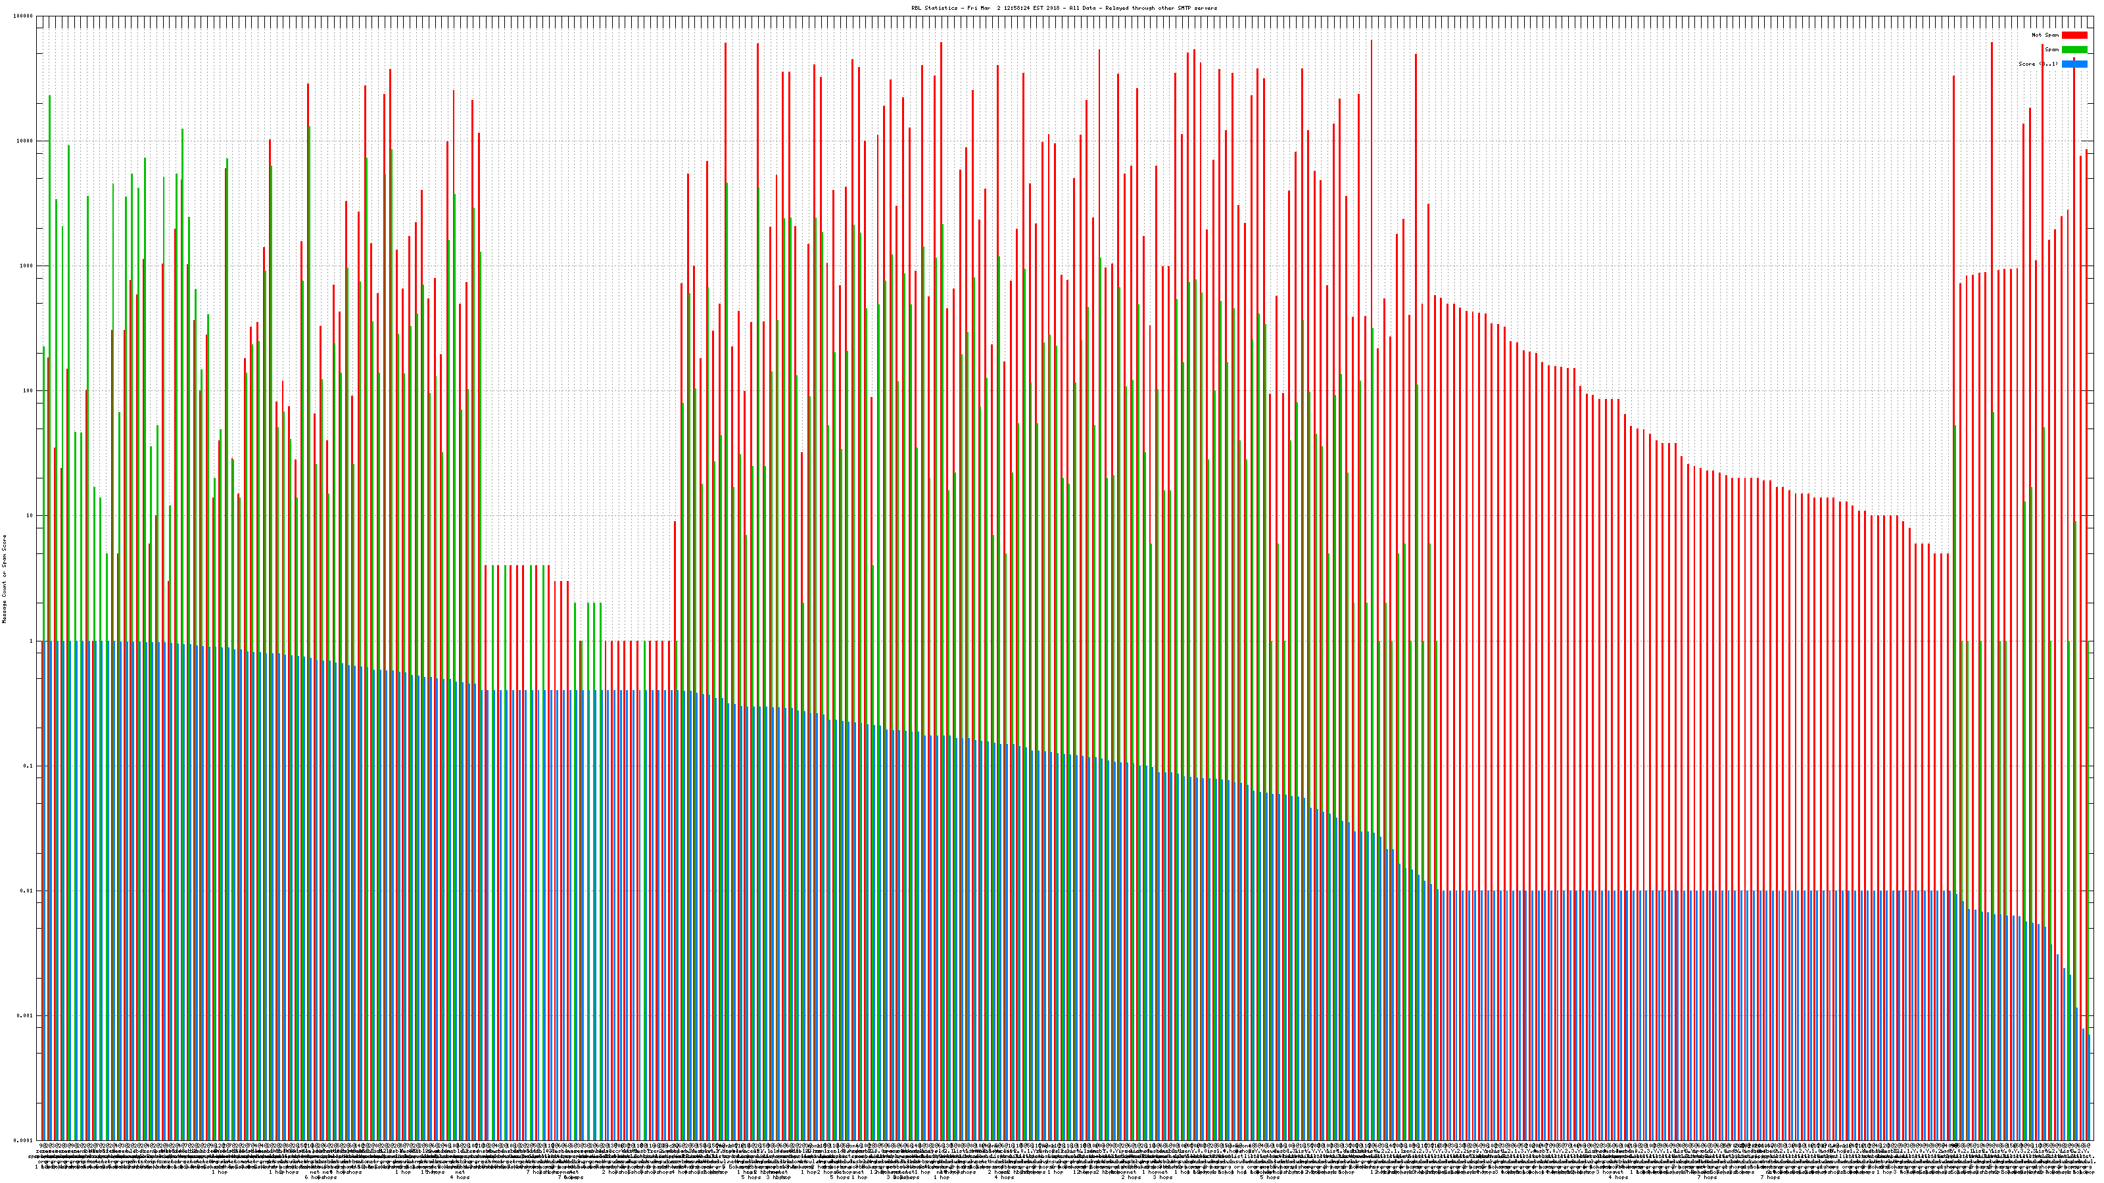Click the green Spam legend swatch
Viewport: 2104px width, 1183px height.
click(x=2074, y=50)
